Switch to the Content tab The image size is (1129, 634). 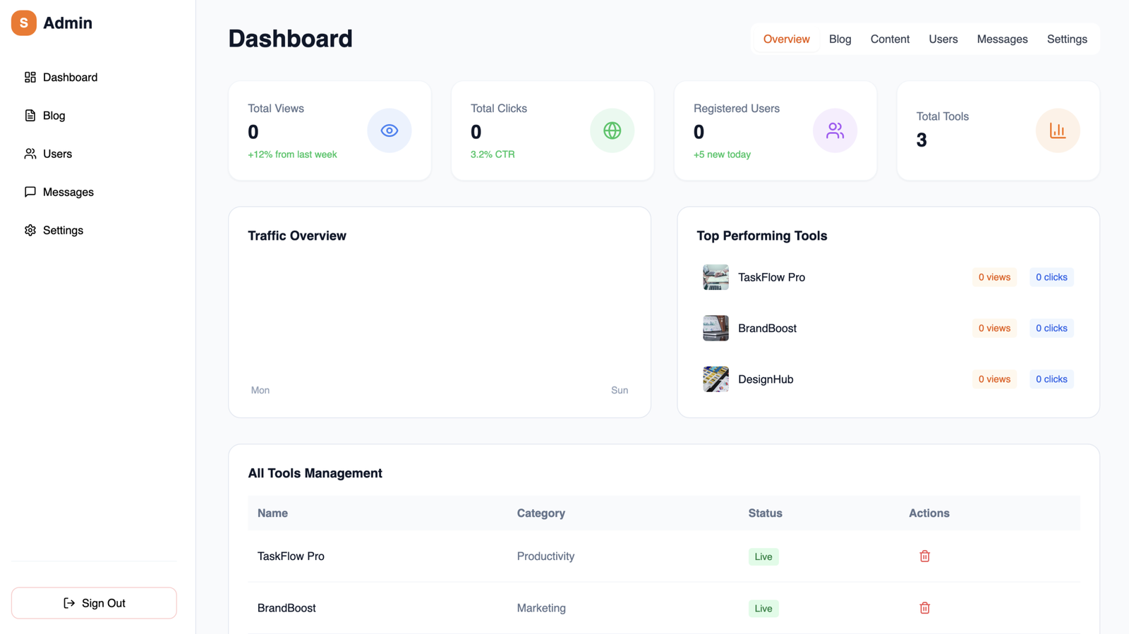tap(889, 39)
